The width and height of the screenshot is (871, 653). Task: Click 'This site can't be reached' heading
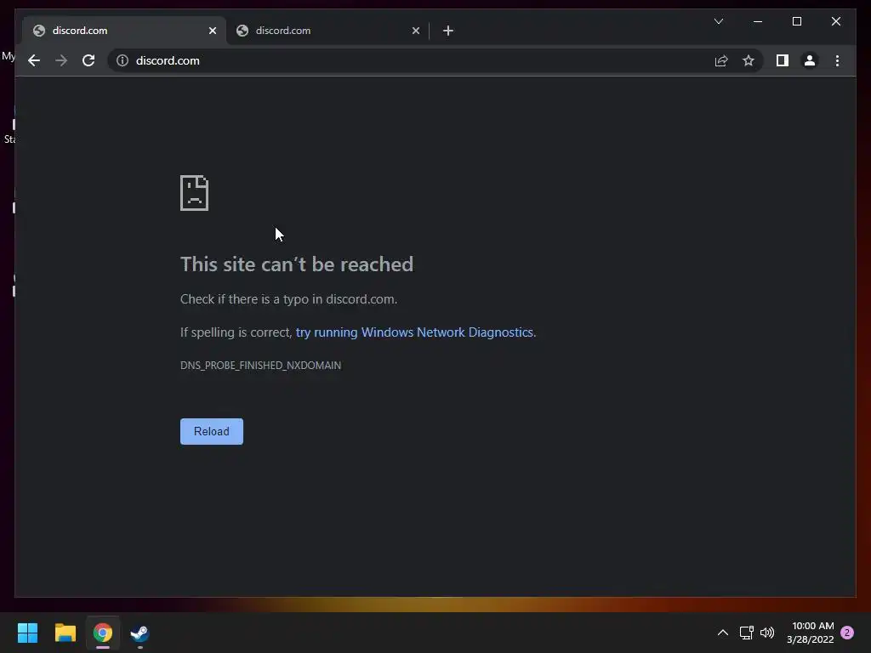(297, 264)
